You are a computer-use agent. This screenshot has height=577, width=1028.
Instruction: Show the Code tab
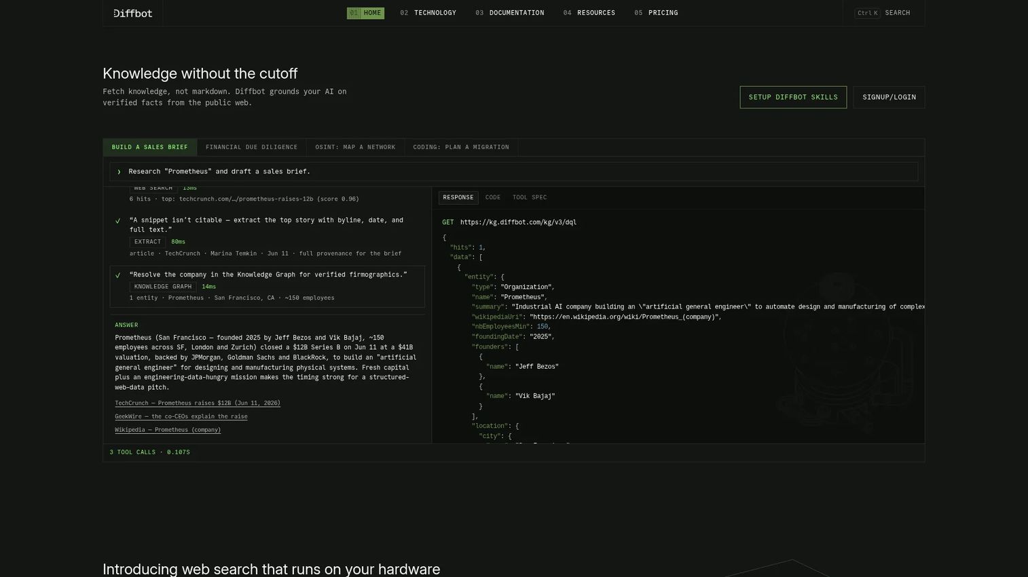(x=493, y=197)
